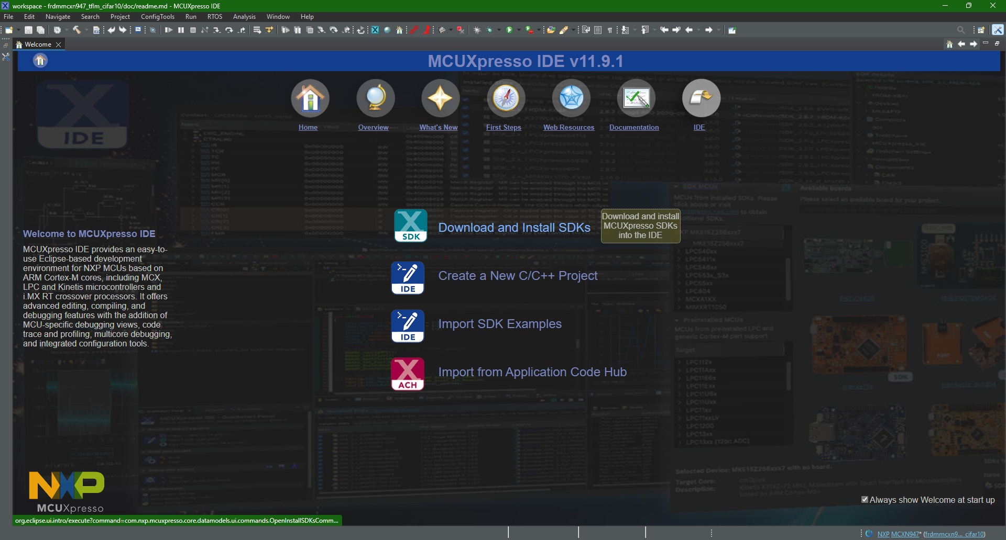Click the Skip All Breakpoints icon
Image resolution: width=1006 pixels, height=540 pixels.
[x=153, y=30]
